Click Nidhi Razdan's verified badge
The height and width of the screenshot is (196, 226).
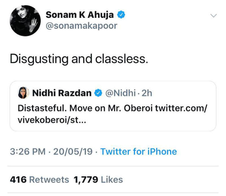(x=98, y=93)
